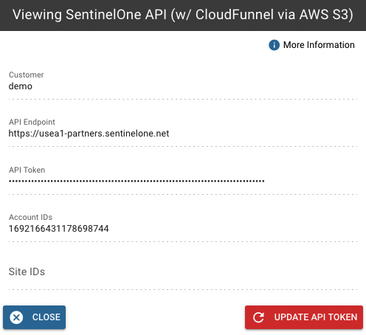
Task: Click the refresh arrow icon on red button
Action: pos(258,317)
